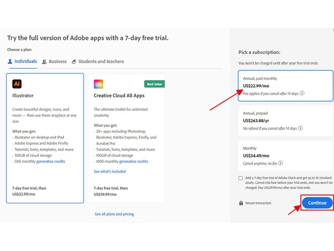Viewport: 334px width, 251px height.
Task: Click the Secure transaction padlock icon
Action: click(x=241, y=203)
